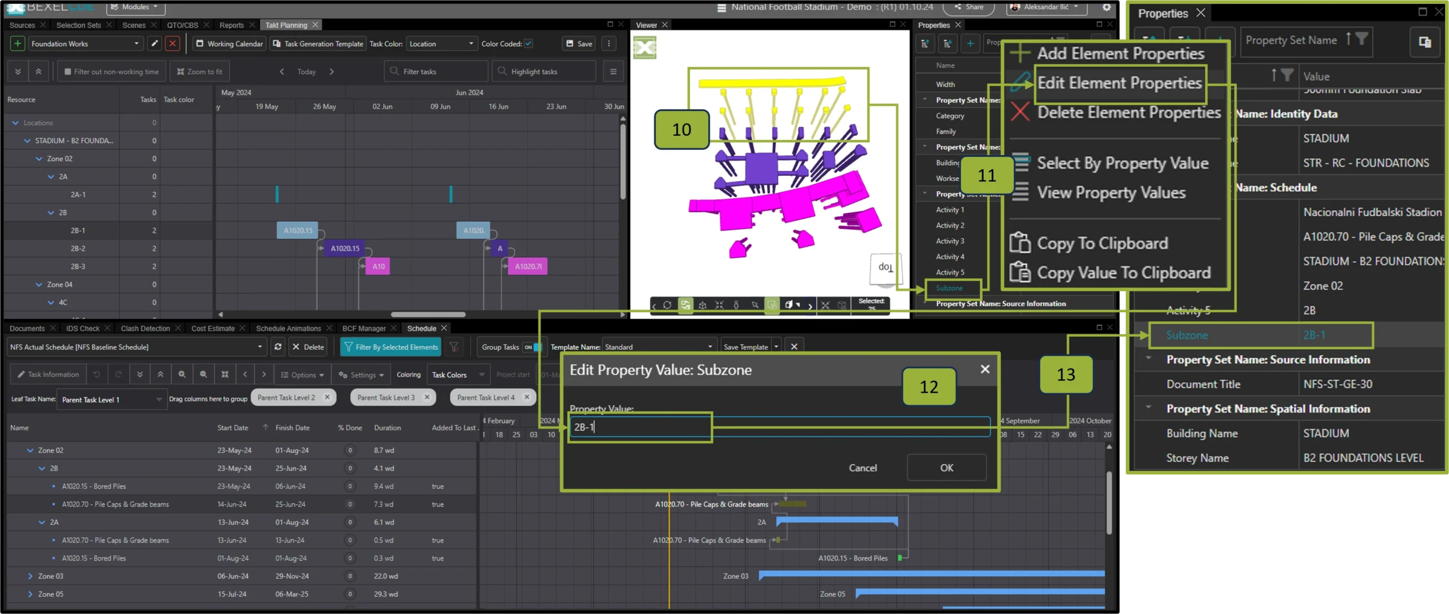Click Cancel in Edit Property Value dialog

[x=863, y=468]
